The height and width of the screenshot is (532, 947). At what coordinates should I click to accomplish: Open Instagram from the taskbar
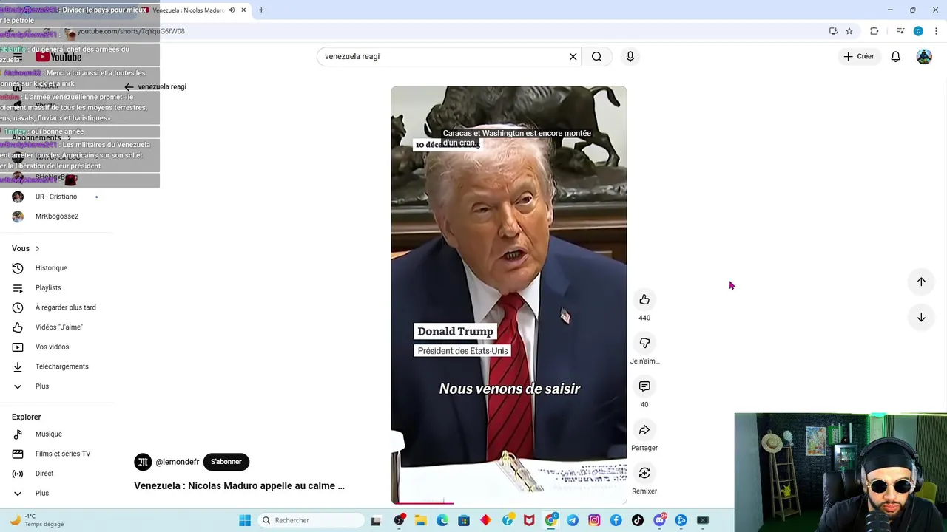click(x=594, y=520)
